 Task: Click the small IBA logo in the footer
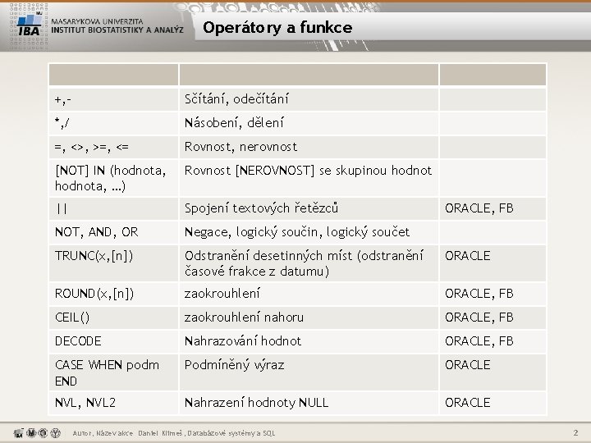click(18, 433)
